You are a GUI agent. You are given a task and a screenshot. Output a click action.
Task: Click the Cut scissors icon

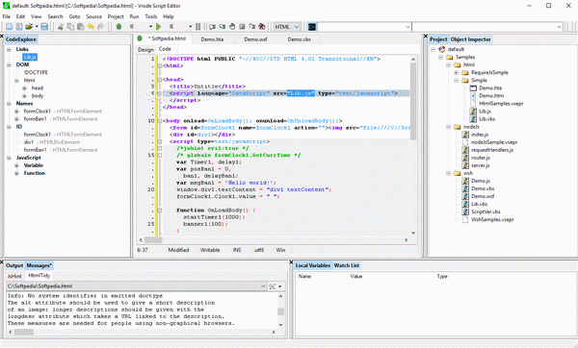(x=61, y=27)
